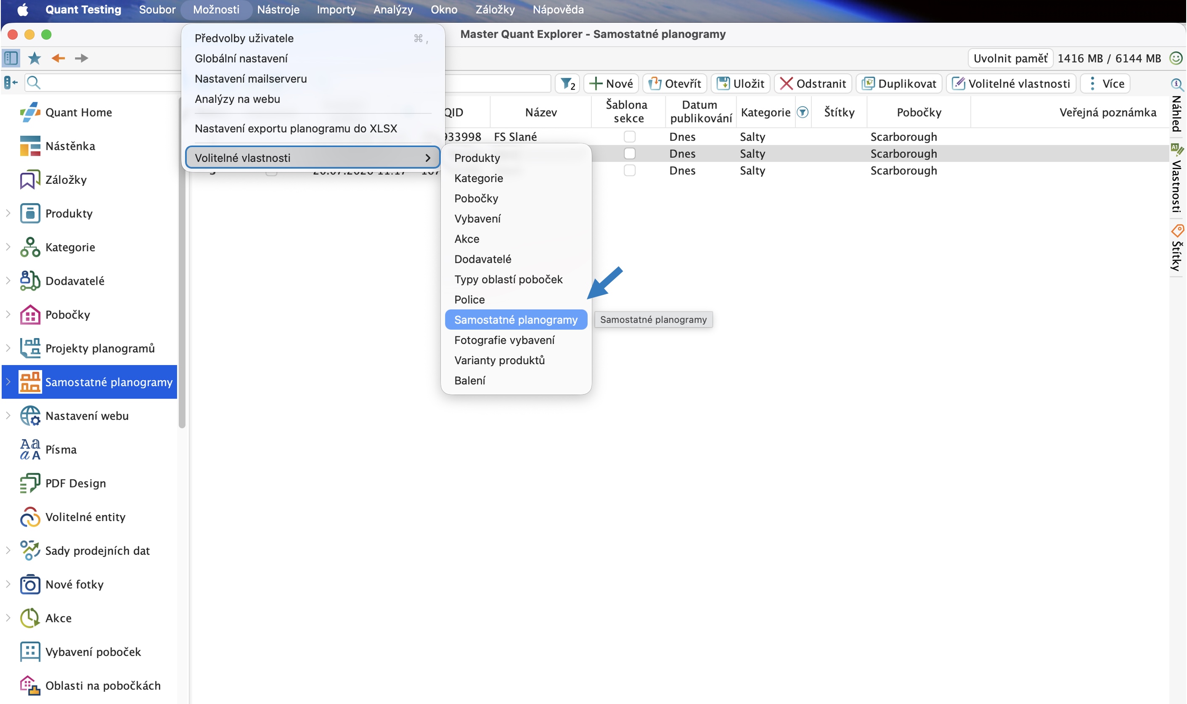
Task: Open the Volitelné entity icon
Action: pyautogui.click(x=30, y=516)
